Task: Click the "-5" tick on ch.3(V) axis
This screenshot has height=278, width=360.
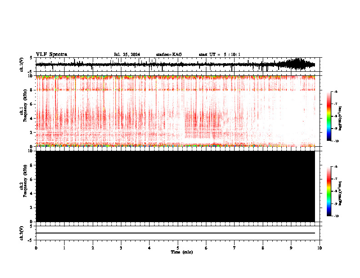Action: [30, 240]
